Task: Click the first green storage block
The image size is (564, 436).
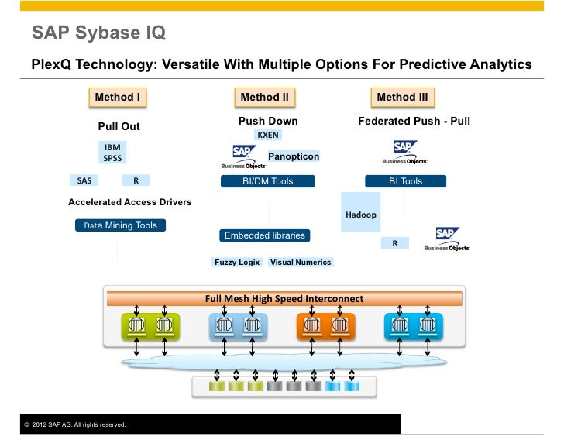Action: tap(217, 386)
